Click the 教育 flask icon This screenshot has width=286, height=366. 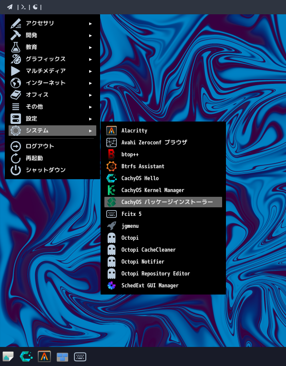coord(16,47)
